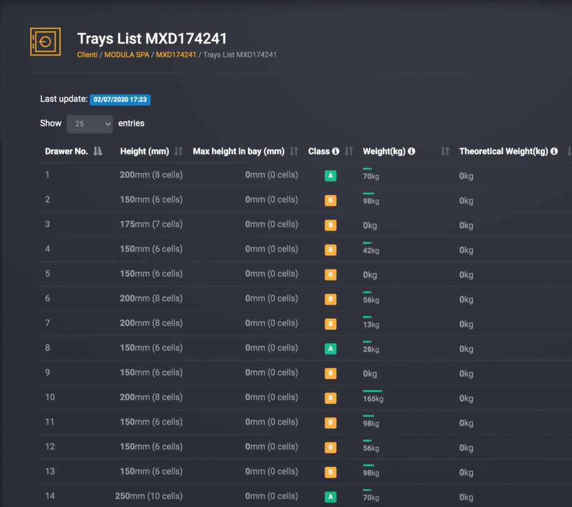Click 42kg weight value for drawer 4
Screen dimensions: 572x507
click(x=371, y=250)
